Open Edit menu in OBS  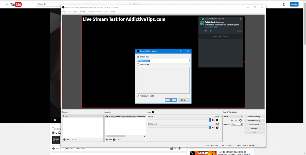[69, 11]
